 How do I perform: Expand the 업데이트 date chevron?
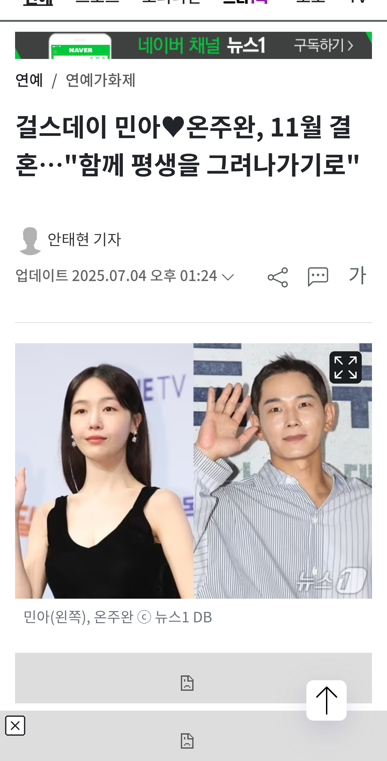point(228,277)
